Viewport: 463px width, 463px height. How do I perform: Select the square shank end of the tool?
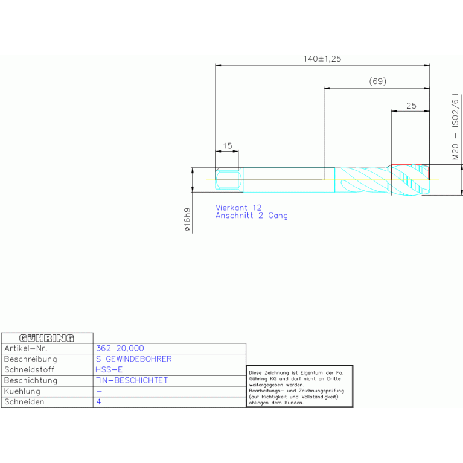pyautogui.click(x=229, y=179)
